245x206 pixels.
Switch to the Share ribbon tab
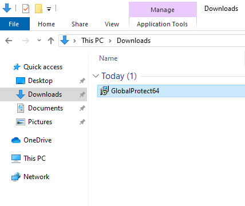tap(80, 24)
